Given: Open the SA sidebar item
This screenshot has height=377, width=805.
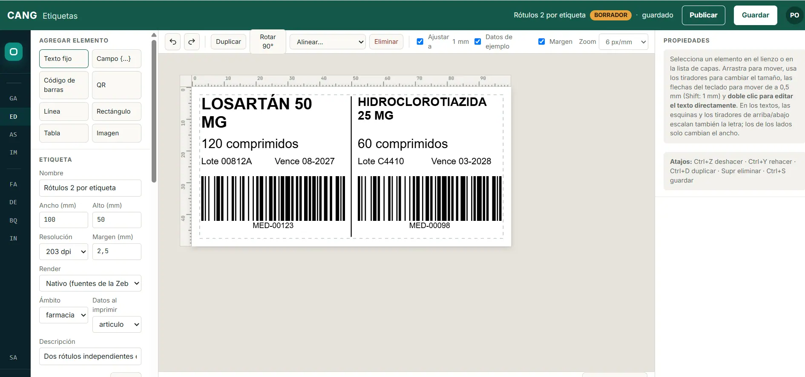Looking at the screenshot, I should [x=14, y=357].
